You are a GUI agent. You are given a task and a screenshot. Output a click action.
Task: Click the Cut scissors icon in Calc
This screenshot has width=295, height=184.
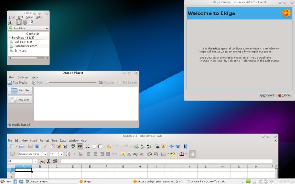[x=88, y=147]
